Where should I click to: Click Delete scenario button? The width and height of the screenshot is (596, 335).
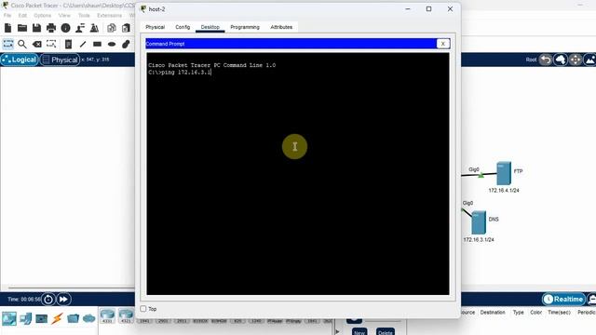(386, 332)
